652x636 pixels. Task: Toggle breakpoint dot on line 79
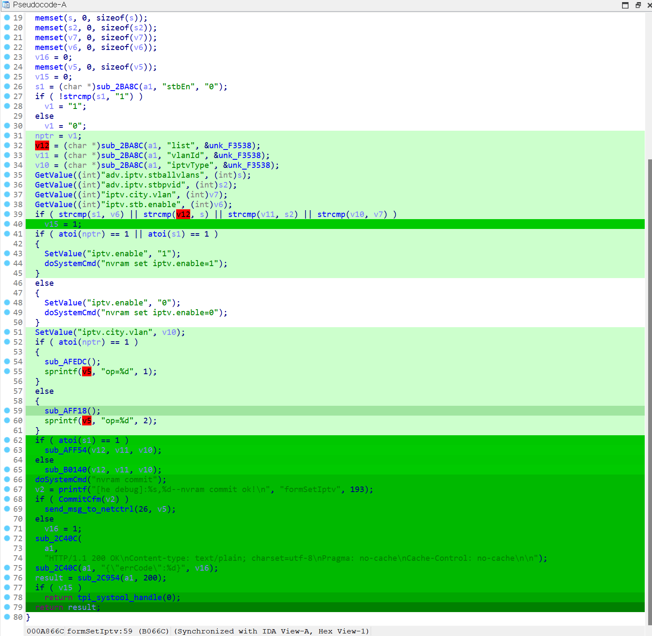tap(7, 607)
